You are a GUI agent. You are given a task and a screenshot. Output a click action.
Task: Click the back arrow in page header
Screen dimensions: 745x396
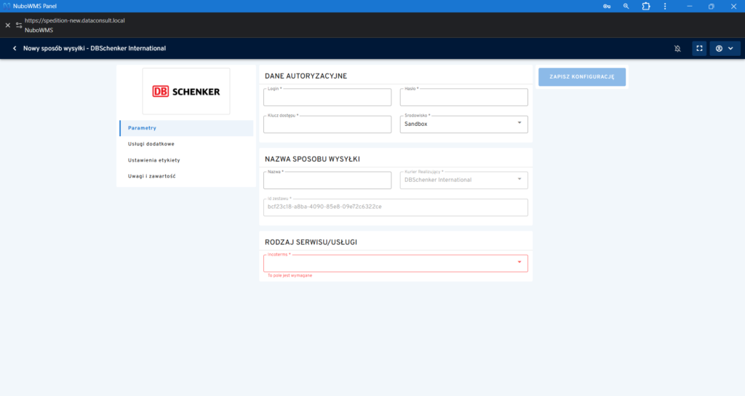click(x=15, y=49)
